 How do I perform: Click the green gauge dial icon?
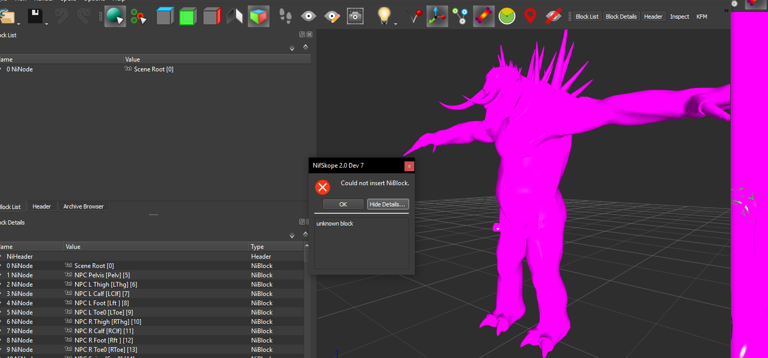(507, 17)
